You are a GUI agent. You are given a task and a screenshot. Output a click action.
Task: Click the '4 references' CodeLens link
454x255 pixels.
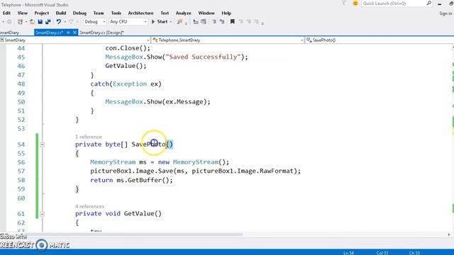point(90,206)
